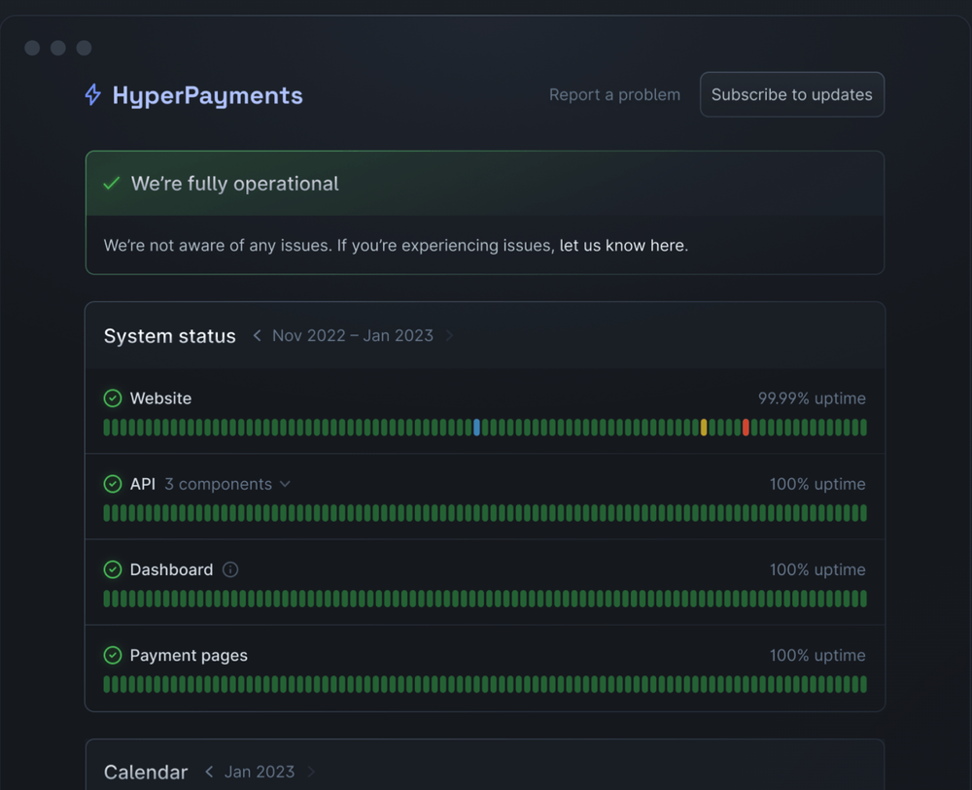Click the let us know here link
972x790 pixels.
[x=622, y=245]
